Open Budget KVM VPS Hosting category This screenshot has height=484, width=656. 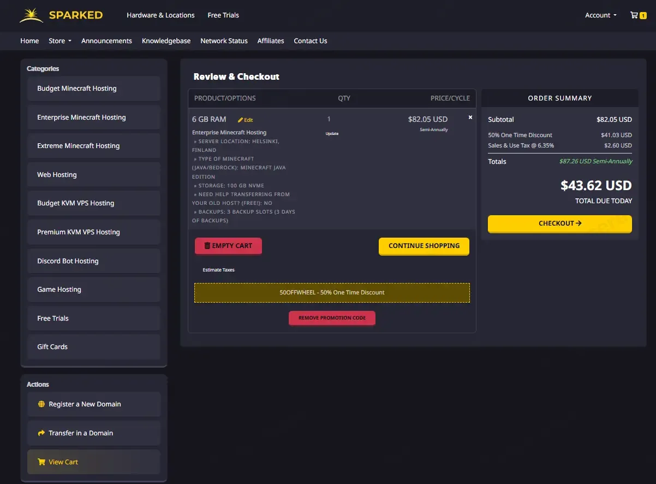click(x=94, y=203)
